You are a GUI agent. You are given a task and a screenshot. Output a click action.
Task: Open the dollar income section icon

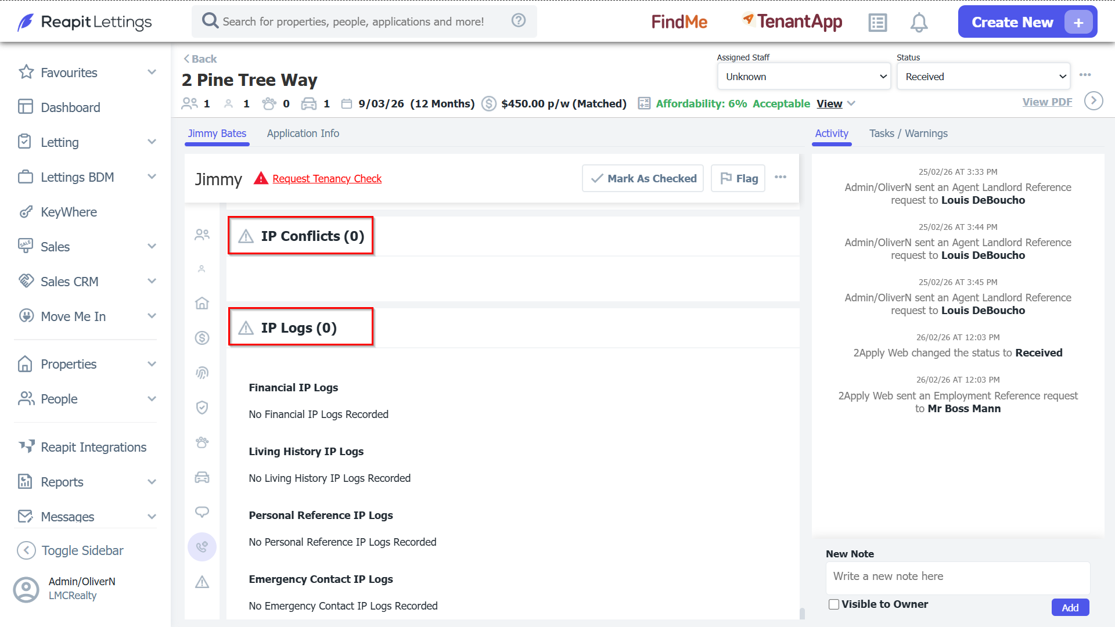point(202,338)
